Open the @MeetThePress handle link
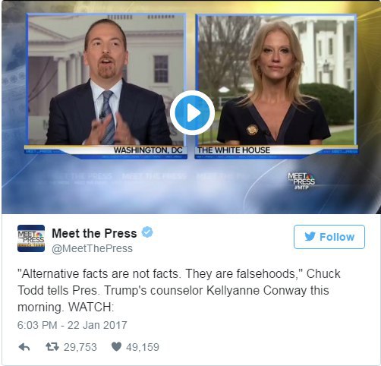This screenshot has width=381, height=366. 92,248
